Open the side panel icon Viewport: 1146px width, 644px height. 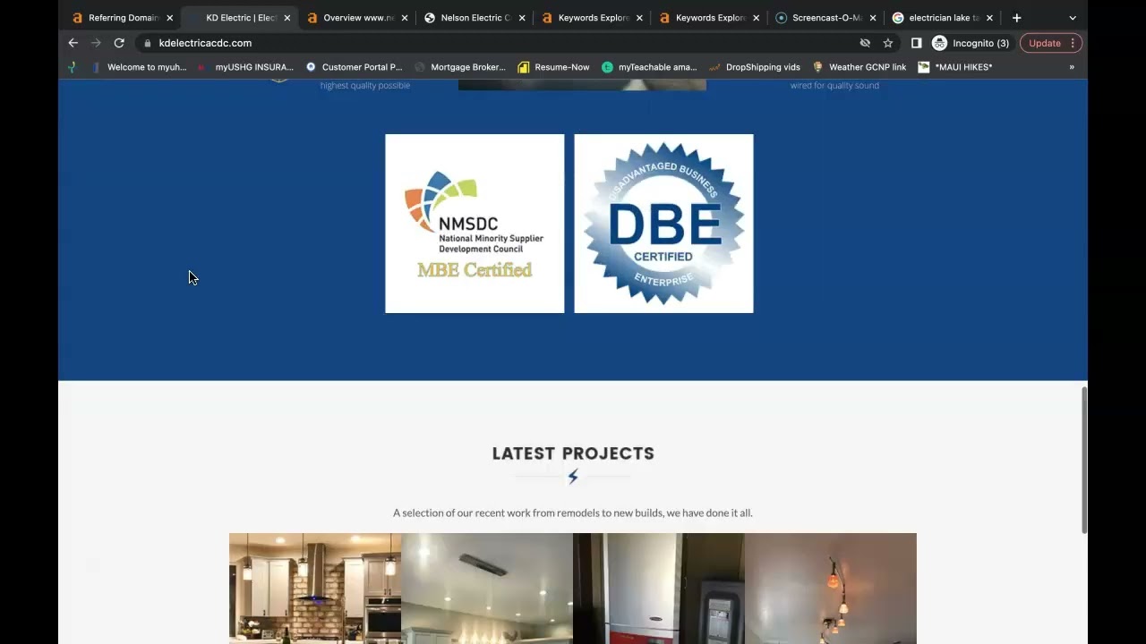pyautogui.click(x=916, y=43)
